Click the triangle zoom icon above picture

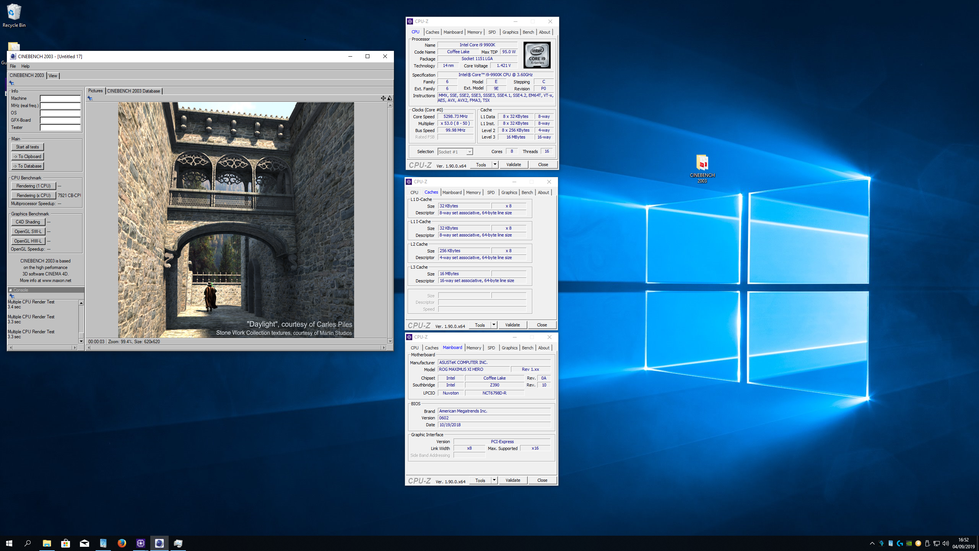(x=389, y=98)
